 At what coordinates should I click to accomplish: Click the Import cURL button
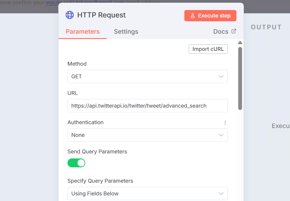pos(208,49)
